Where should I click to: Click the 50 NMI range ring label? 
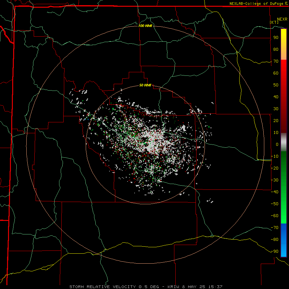click(145, 85)
